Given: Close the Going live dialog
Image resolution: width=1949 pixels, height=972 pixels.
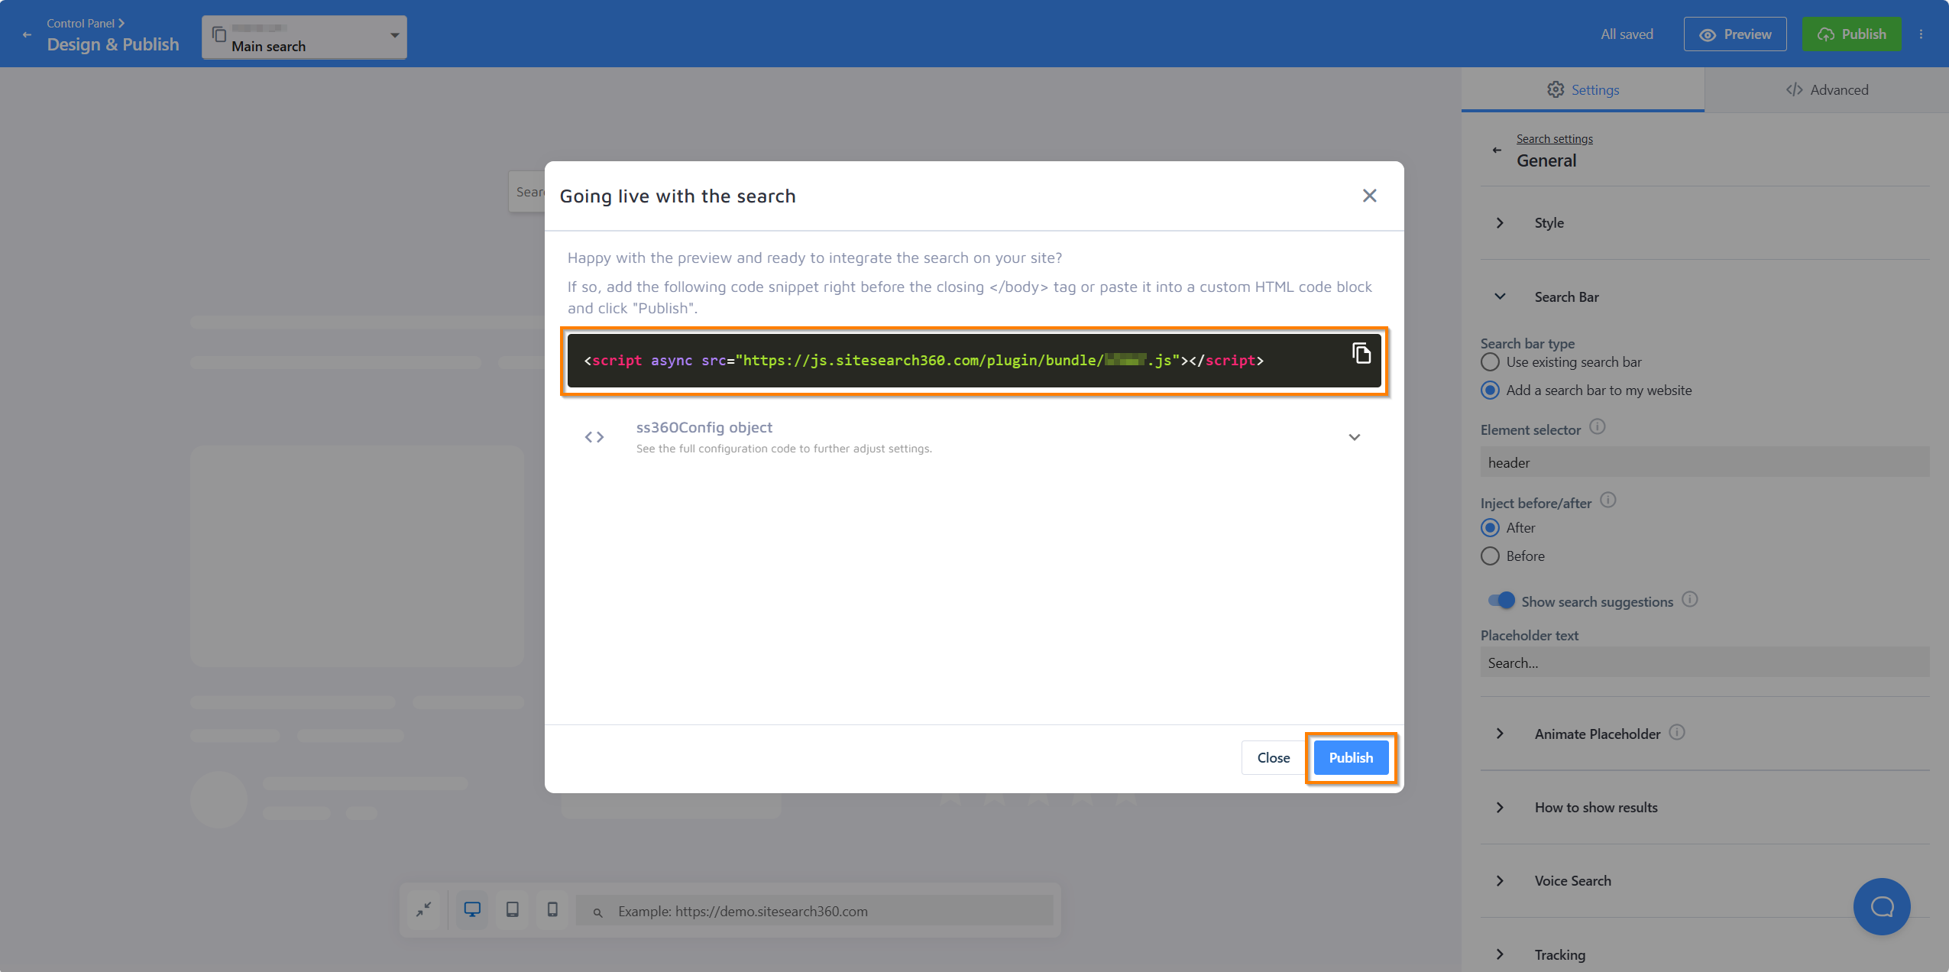Looking at the screenshot, I should click(1368, 196).
